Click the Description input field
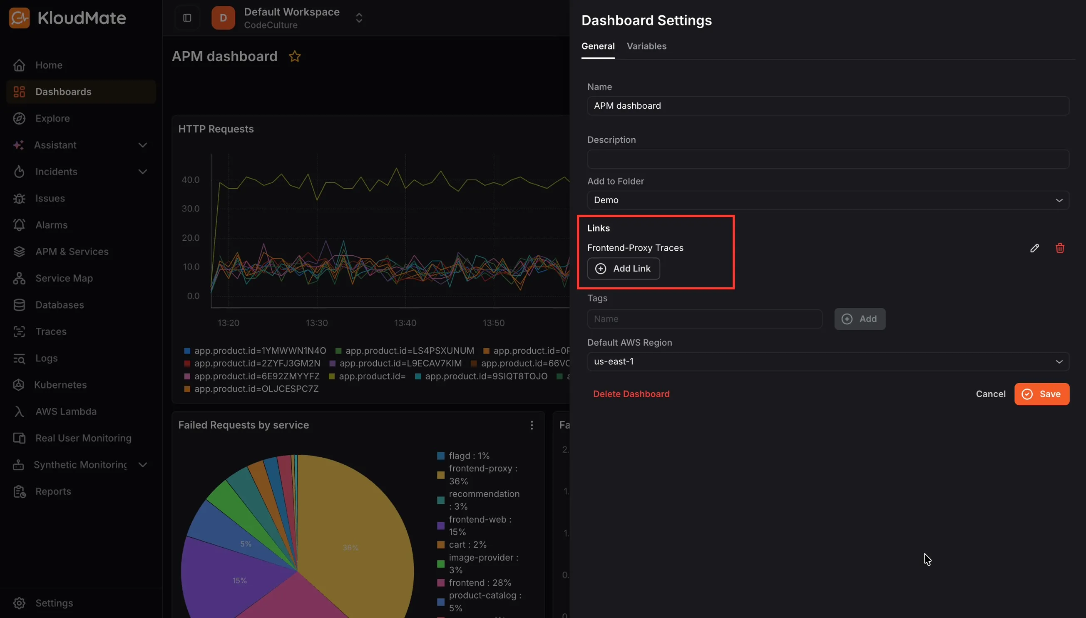This screenshot has height=618, width=1086. [828, 159]
